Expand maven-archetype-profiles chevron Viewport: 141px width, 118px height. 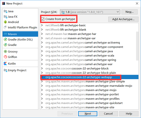click(x=42, y=98)
